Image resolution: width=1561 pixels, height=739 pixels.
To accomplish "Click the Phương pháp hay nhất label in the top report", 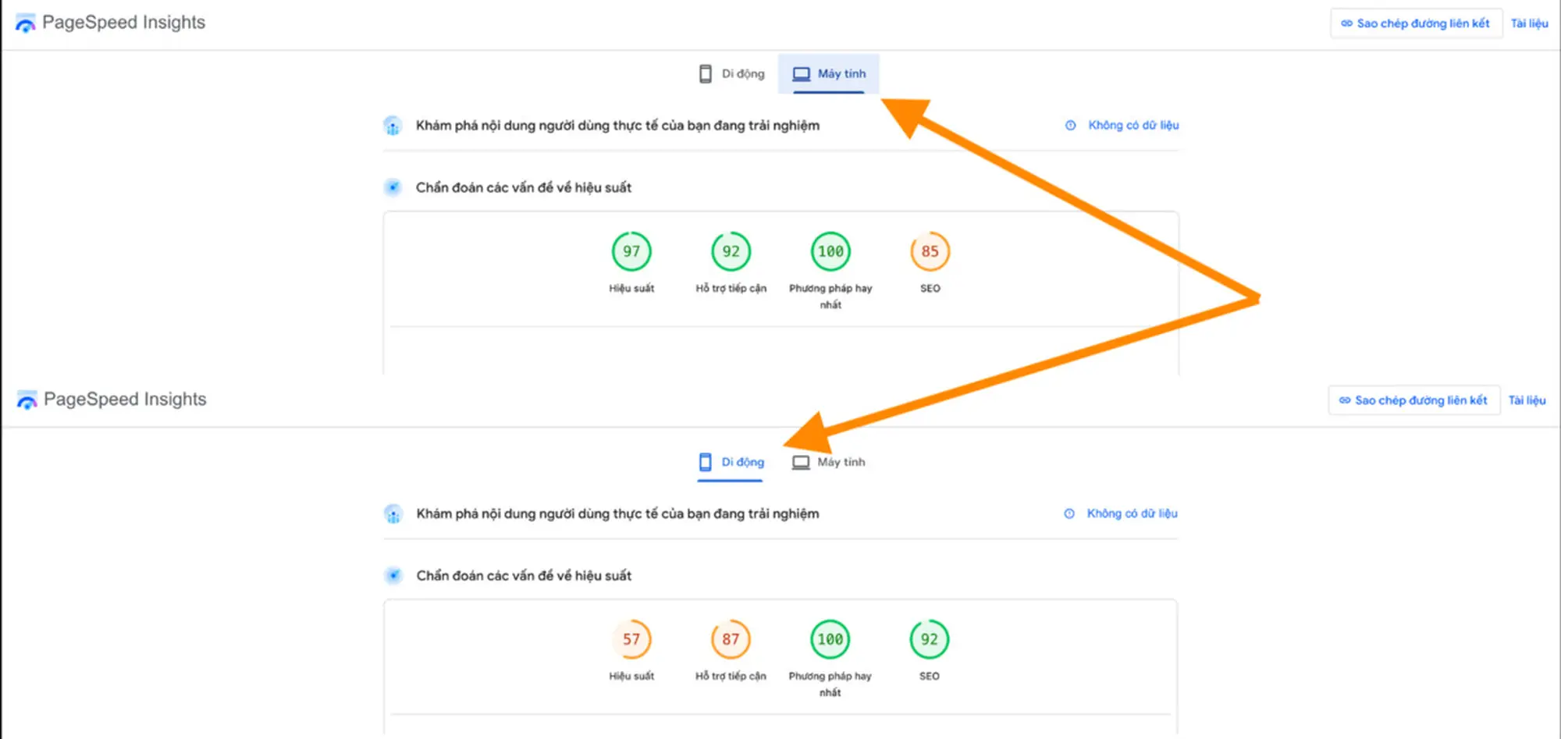I will tap(830, 297).
